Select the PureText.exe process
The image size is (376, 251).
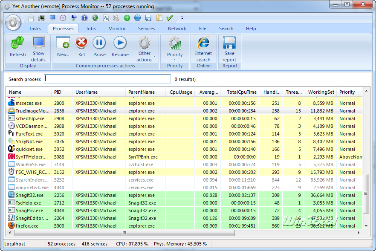pyautogui.click(x=184, y=134)
